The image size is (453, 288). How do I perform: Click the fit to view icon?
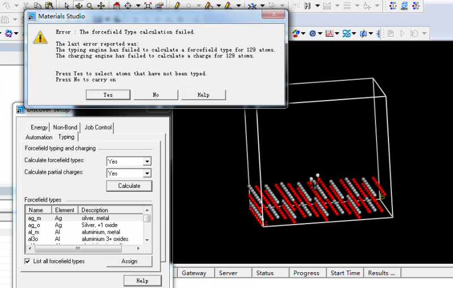(x=148, y=5)
